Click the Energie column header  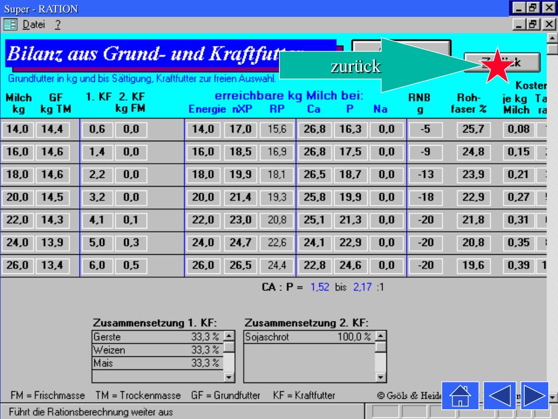pos(207,109)
